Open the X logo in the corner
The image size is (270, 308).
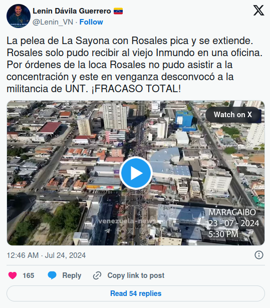(258, 11)
